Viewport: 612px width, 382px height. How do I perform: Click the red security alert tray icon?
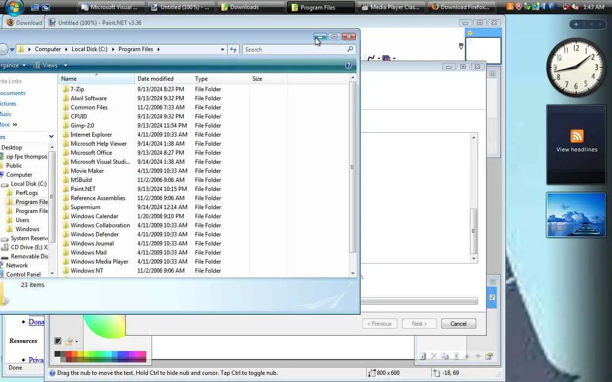[519, 7]
